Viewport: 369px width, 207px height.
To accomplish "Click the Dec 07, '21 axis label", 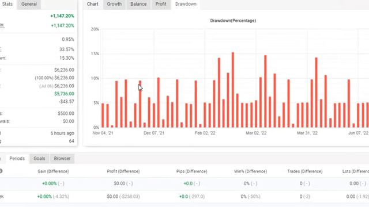I will pyautogui.click(x=154, y=133).
